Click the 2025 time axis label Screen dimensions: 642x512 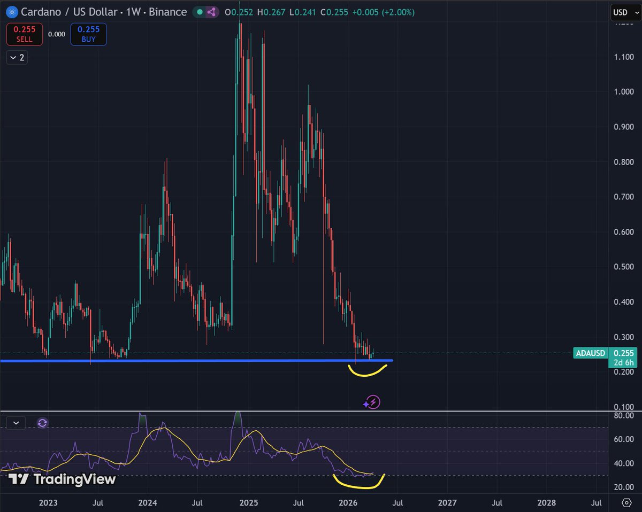click(x=248, y=503)
